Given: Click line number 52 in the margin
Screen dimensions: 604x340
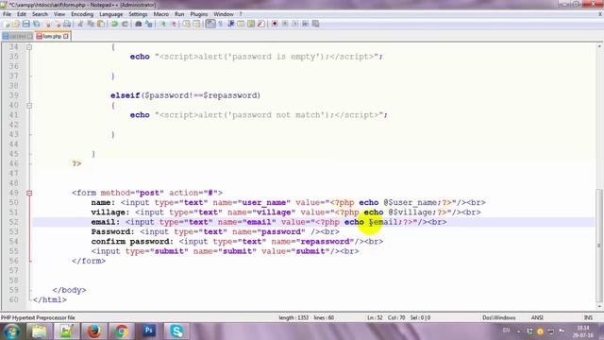Looking at the screenshot, I should pos(14,222).
